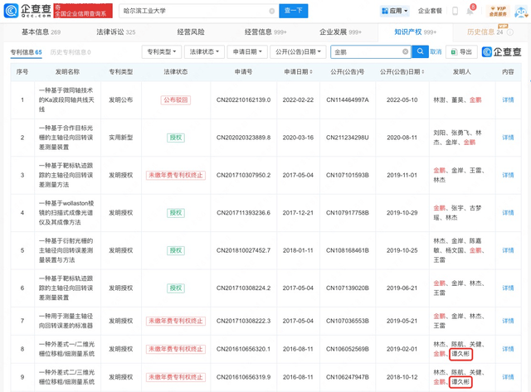Click the VIP 会员服务 badge
Viewport: 531px width, 392px height.
[x=496, y=11]
